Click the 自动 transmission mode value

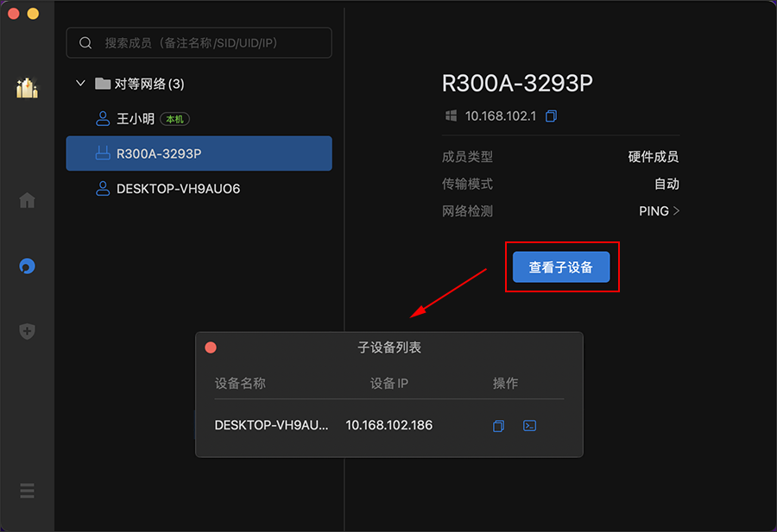666,185
